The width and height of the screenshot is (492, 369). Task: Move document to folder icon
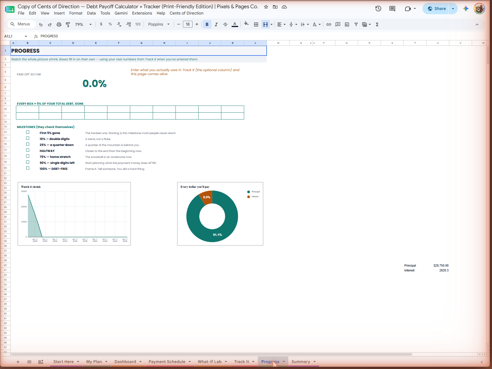275,7
